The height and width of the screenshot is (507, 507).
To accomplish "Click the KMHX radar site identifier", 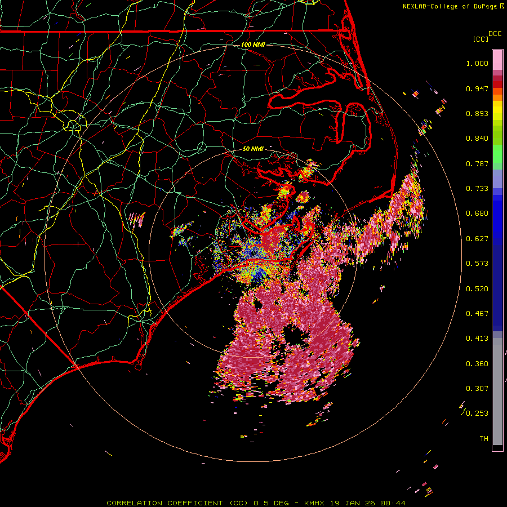I will (315, 503).
